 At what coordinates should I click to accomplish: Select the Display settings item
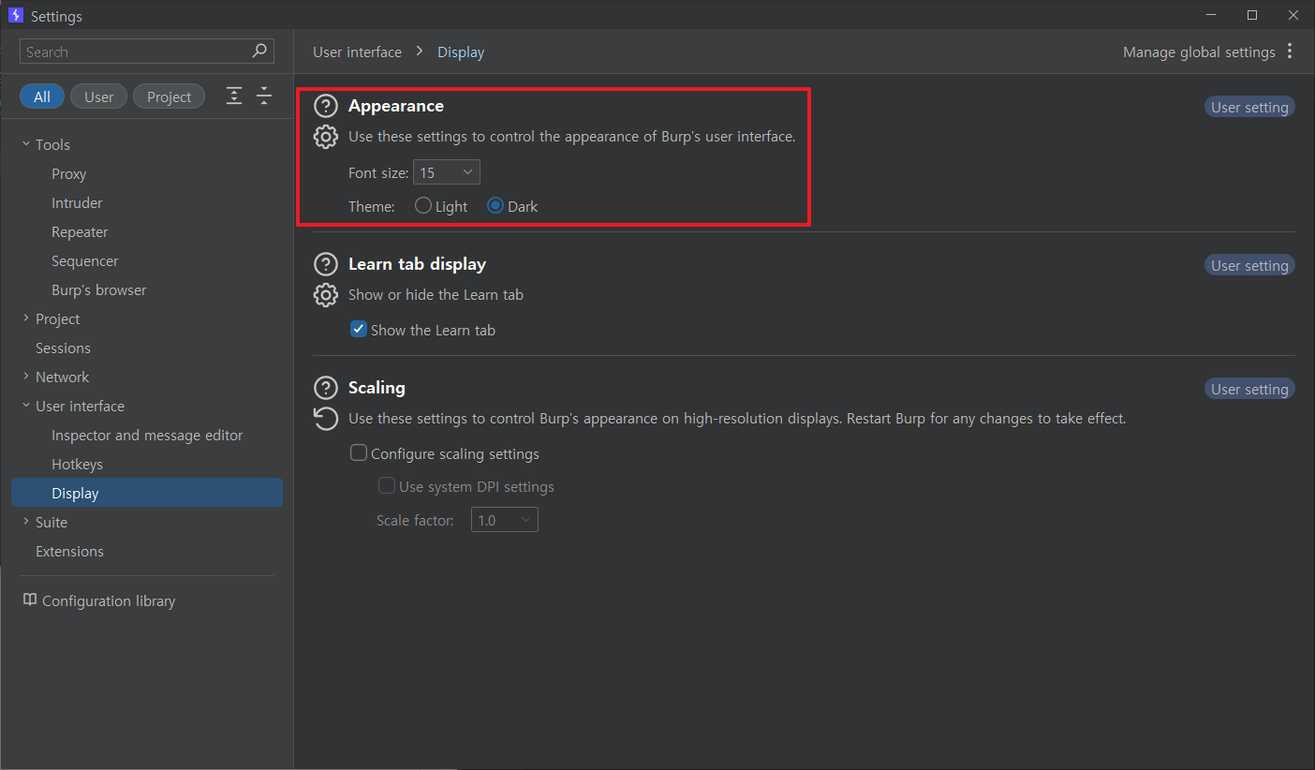click(x=147, y=493)
